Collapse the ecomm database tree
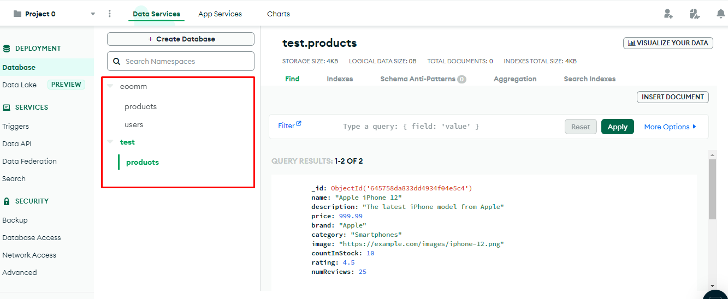Viewport: 728px width, 299px height. click(x=111, y=86)
